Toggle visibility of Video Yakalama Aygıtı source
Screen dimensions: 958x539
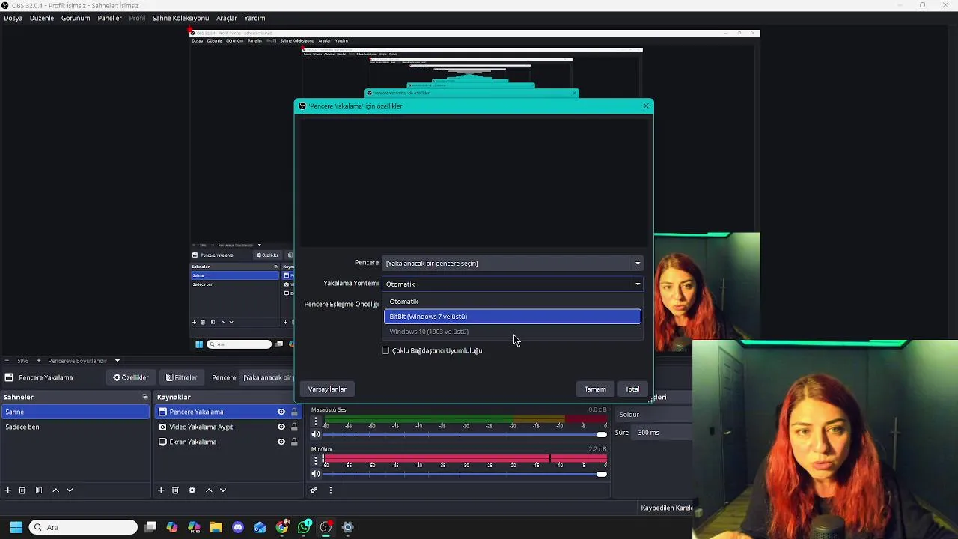[x=281, y=427]
